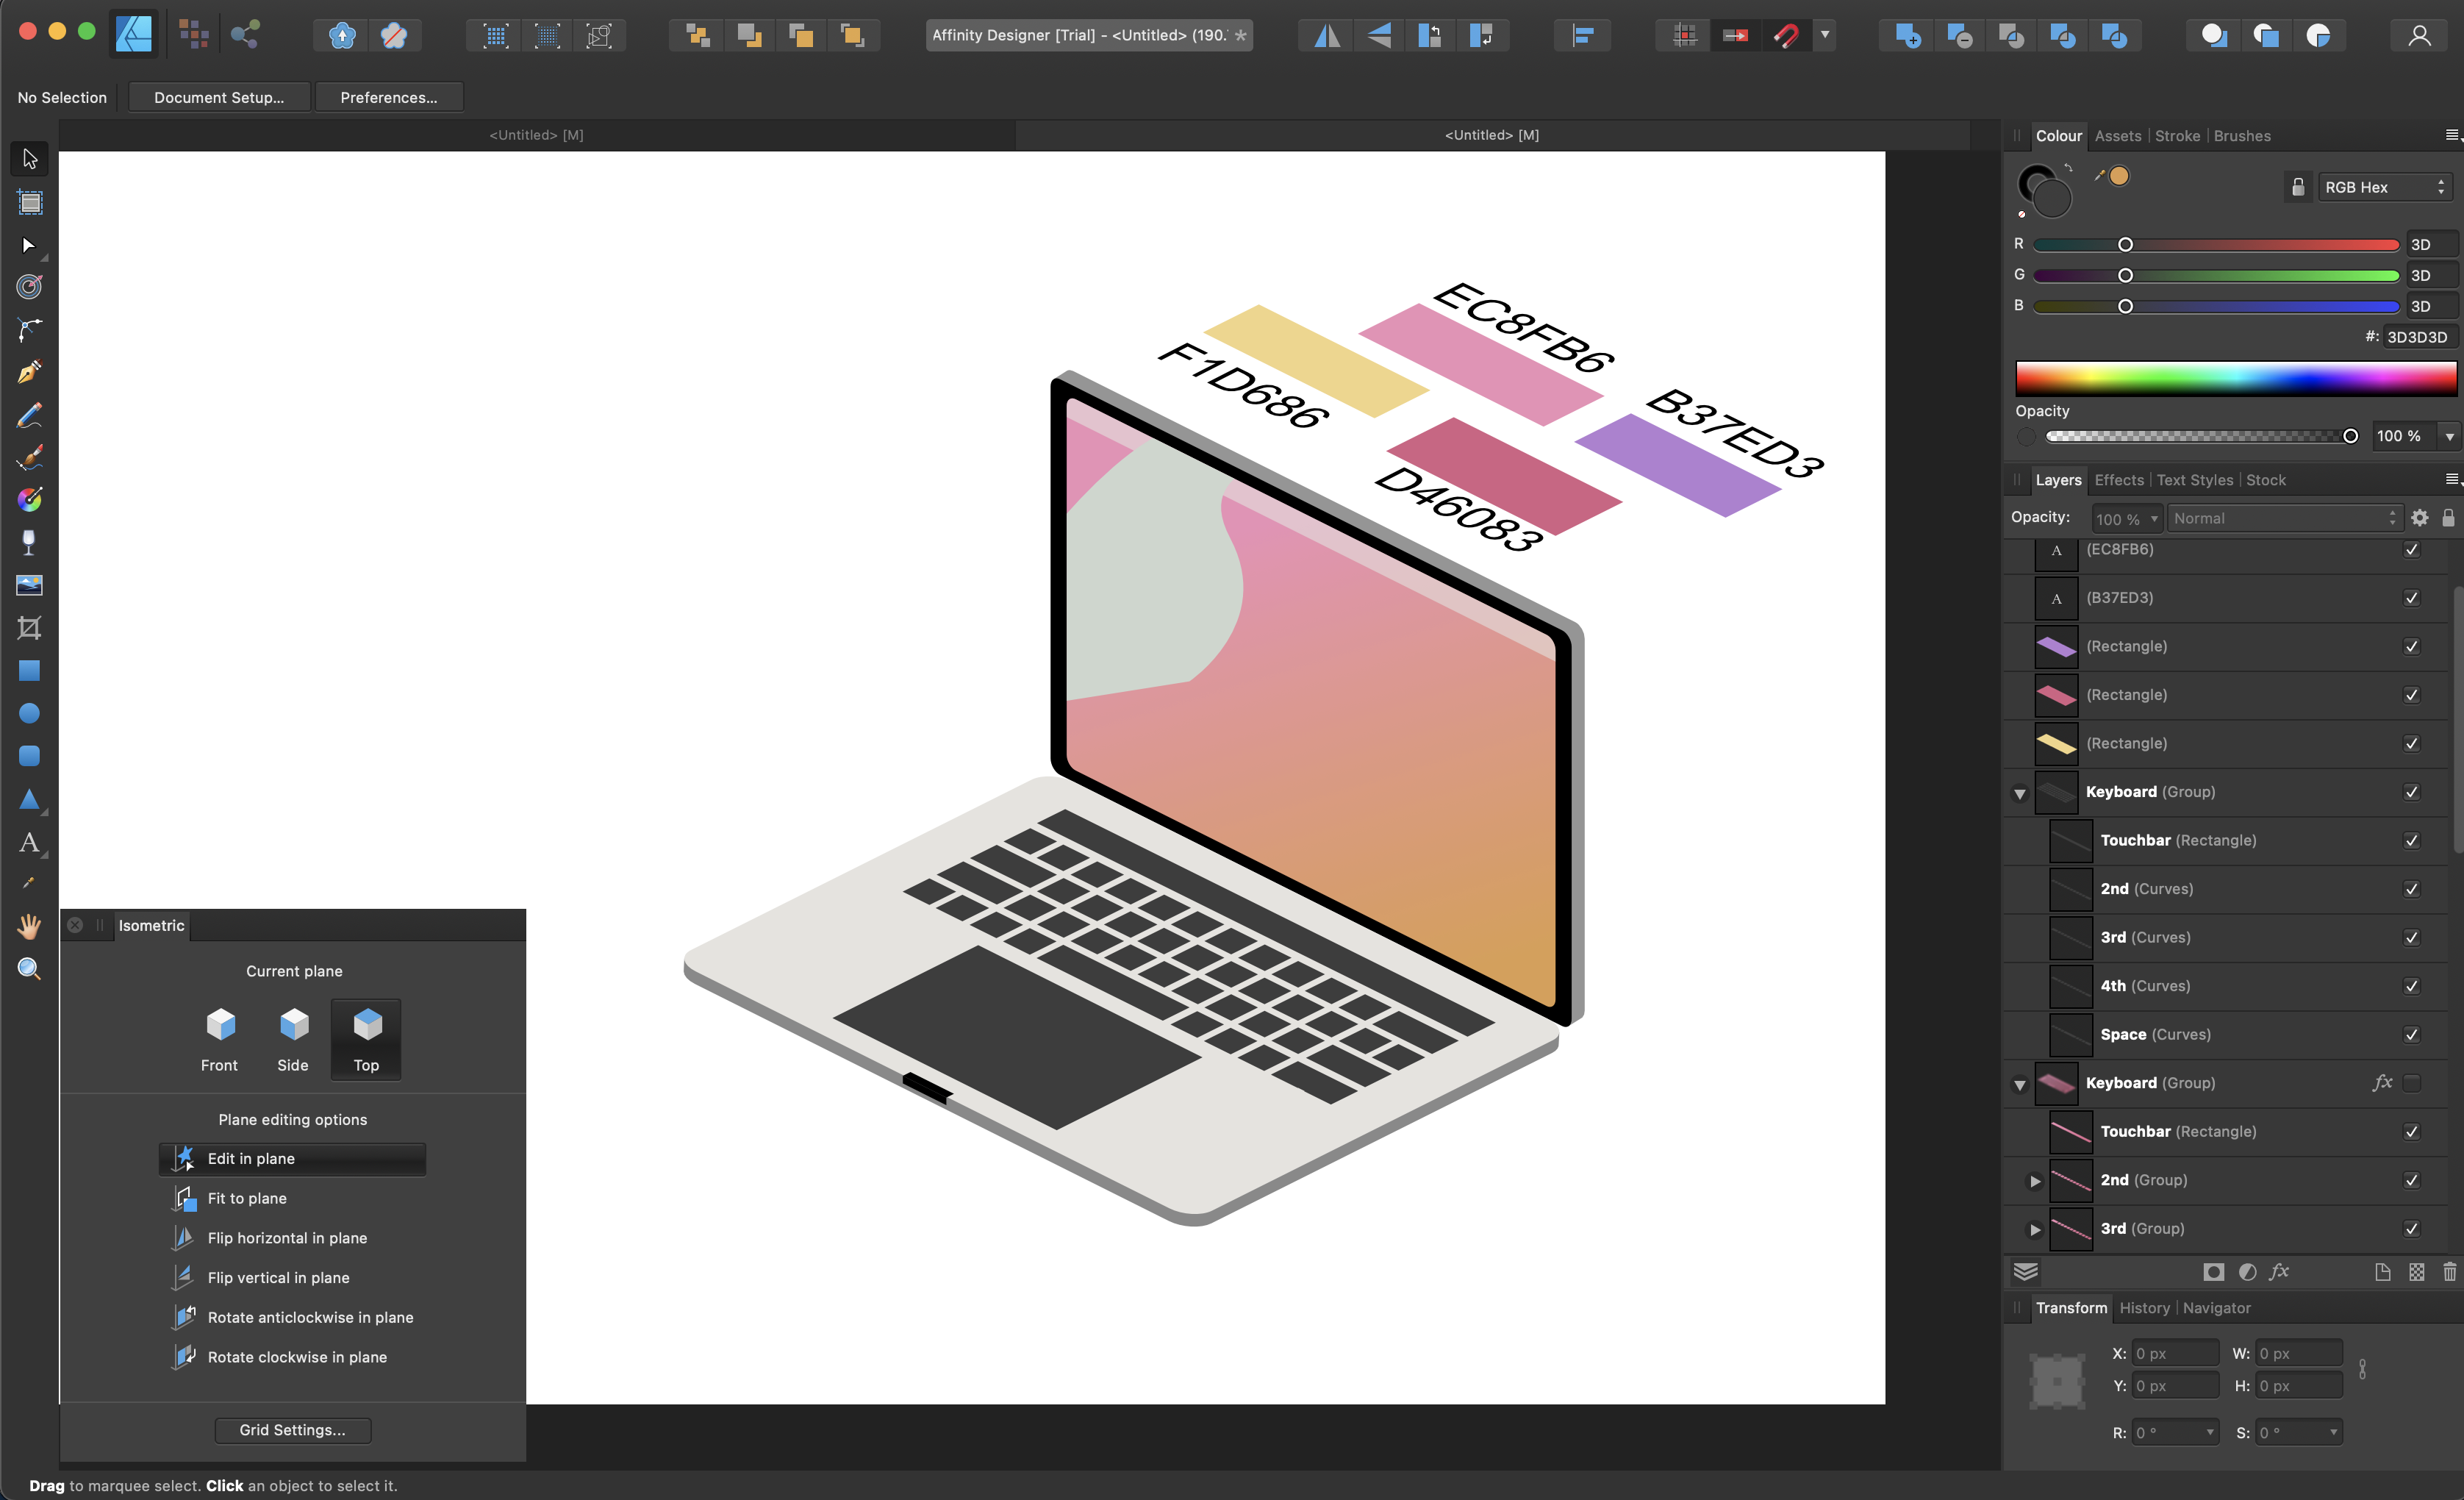Click the boolean Add operation icon
Screen dimensions: 2464x1500
point(1905,35)
